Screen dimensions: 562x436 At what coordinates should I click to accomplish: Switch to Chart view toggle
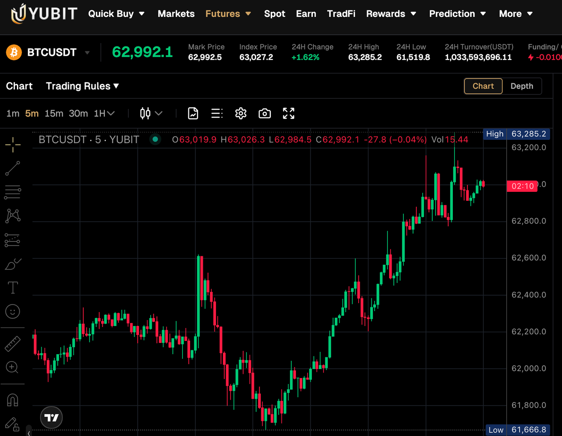pyautogui.click(x=483, y=86)
